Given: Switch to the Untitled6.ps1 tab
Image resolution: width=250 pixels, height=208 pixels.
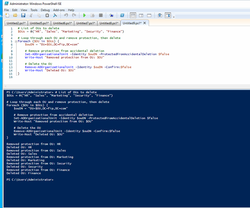Looking at the screenshot, I should click(63, 23).
